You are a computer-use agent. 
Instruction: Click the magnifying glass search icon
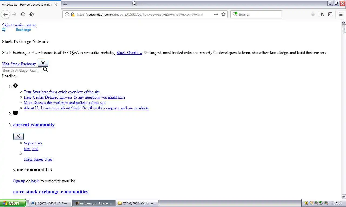45,70
